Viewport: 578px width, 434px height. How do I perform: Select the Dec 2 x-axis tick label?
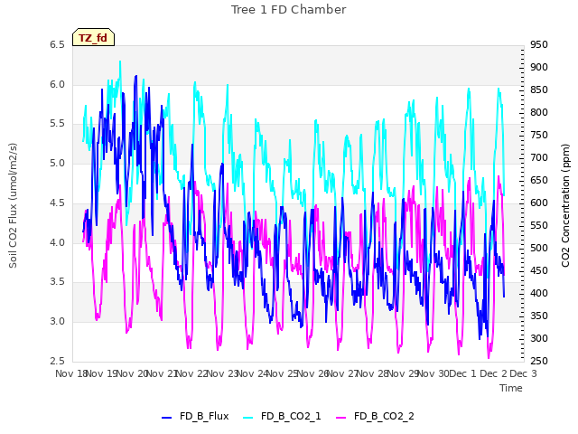pyautogui.click(x=493, y=373)
